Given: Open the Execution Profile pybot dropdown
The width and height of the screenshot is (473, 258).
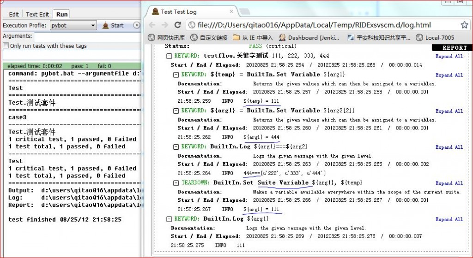Looking at the screenshot, I should pos(73,25).
